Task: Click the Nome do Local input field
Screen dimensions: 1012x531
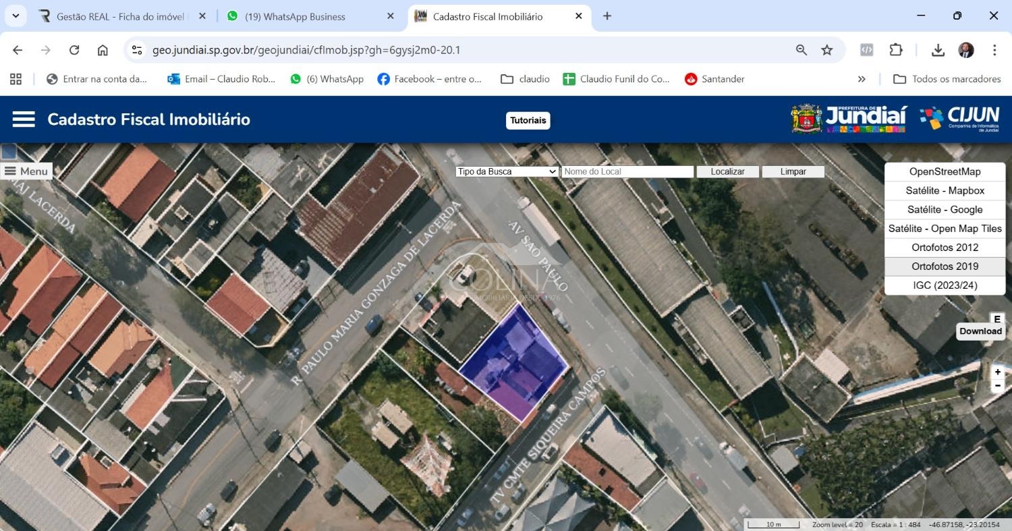Action: click(x=627, y=172)
